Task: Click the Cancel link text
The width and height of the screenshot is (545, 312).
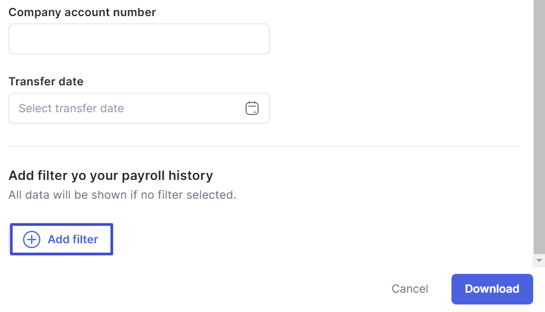Action: click(x=410, y=289)
